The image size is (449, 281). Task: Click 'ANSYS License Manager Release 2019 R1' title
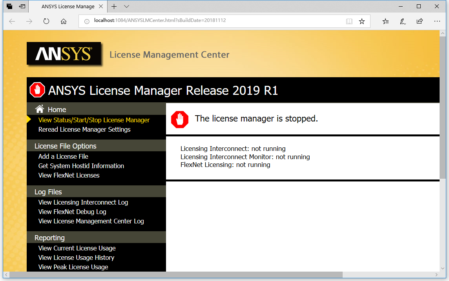pos(163,90)
